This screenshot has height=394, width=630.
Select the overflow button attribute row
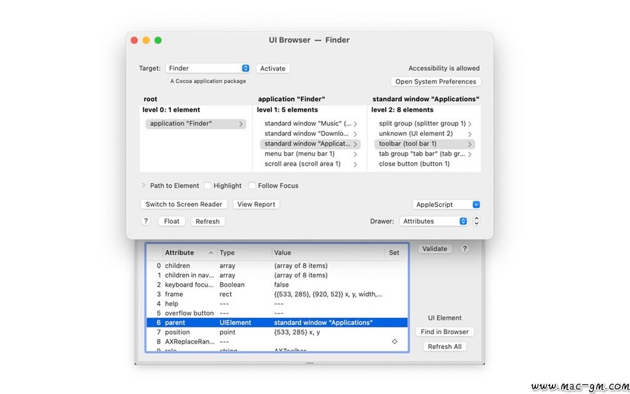276,313
